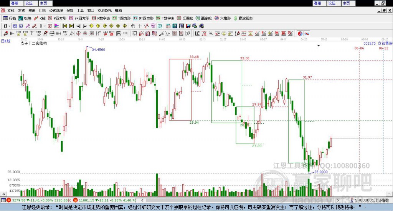Click the 主页 link at top left
The width and height of the screenshot is (393, 211).
pos(44,3)
